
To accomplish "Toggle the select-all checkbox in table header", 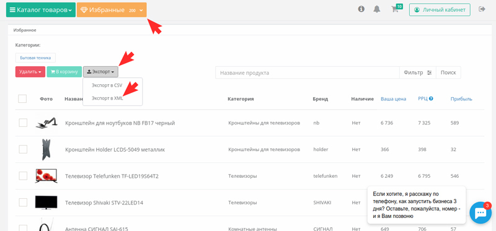I will [22, 99].
